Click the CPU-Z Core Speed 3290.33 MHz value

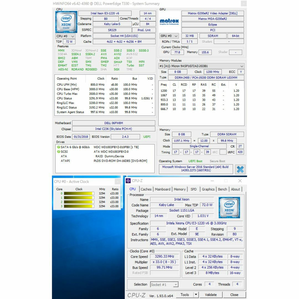coord(164,256)
